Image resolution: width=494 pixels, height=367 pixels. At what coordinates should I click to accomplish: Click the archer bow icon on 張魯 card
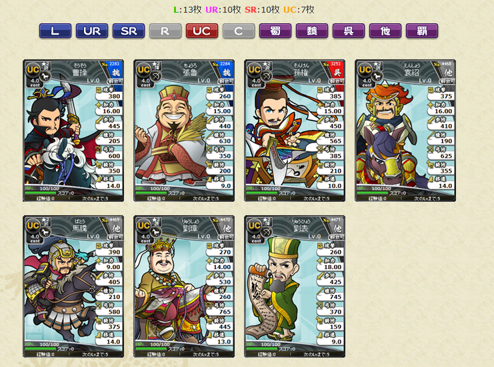[156, 76]
